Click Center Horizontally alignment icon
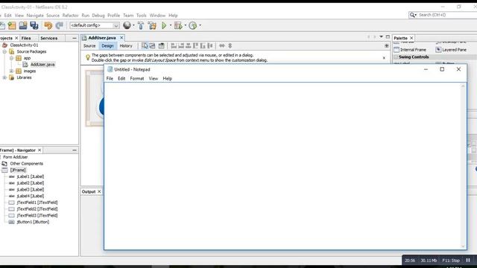This screenshot has height=268, width=477. [189, 46]
